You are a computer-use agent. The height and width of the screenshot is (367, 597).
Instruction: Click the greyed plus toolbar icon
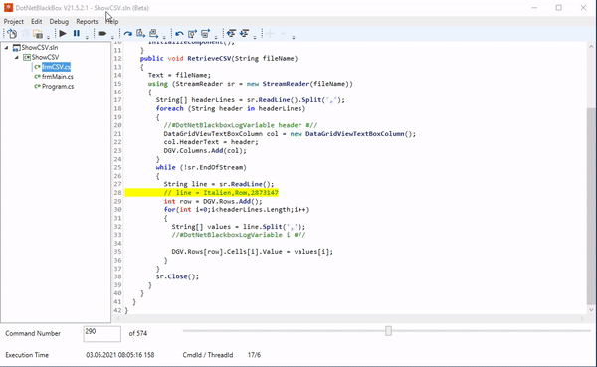click(270, 34)
